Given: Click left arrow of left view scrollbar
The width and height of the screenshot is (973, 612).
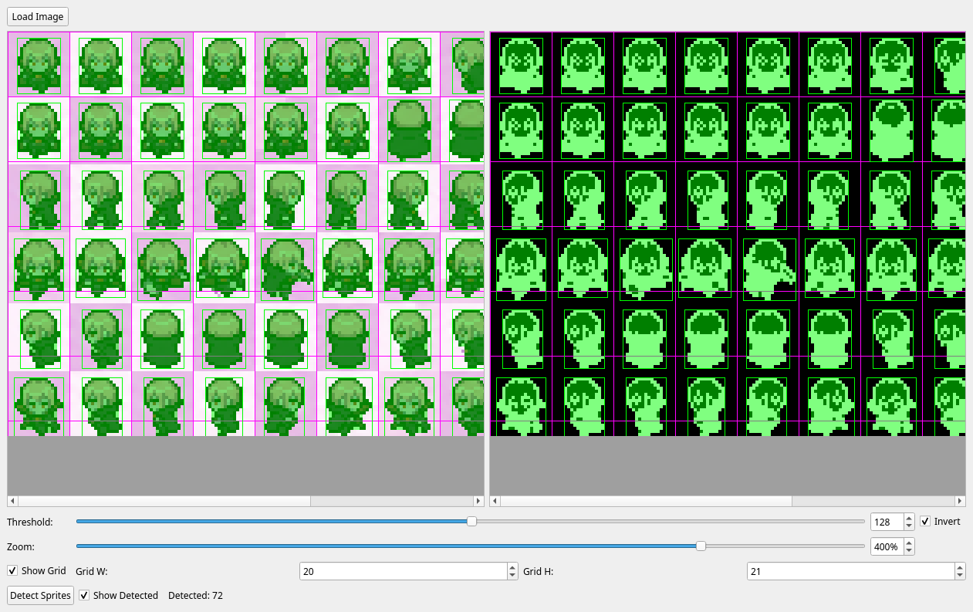Looking at the screenshot, I should coord(12,501).
